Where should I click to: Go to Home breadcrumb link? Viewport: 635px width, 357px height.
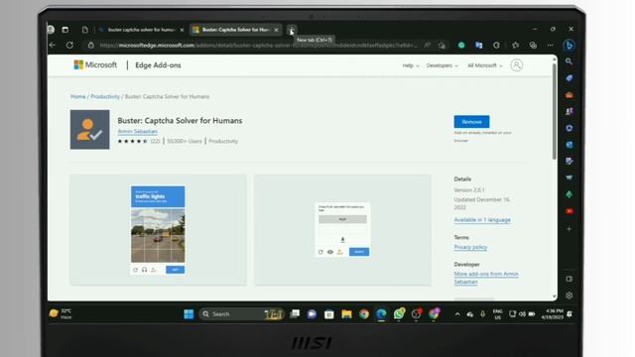pos(78,96)
